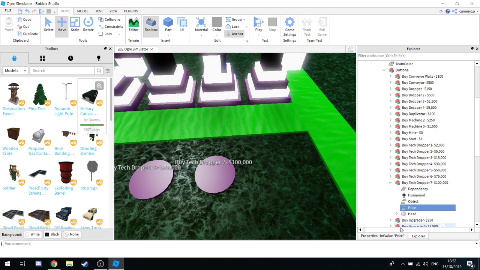This screenshot has width=480, height=270.
Task: Open the Creations lightbulb tab in Toolbox
Action: pos(99,58)
